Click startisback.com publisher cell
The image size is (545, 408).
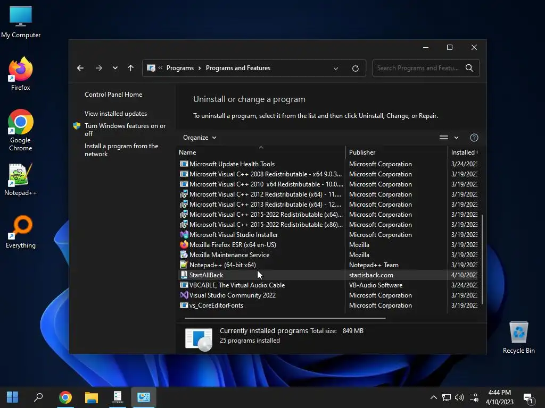tap(371, 275)
